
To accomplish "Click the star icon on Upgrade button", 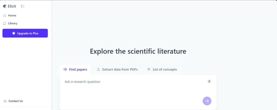I will (14, 33).
